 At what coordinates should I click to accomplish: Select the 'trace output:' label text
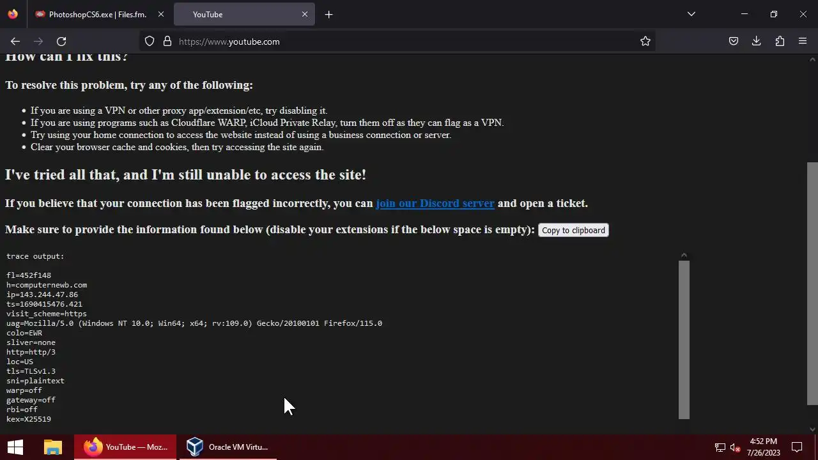35,256
